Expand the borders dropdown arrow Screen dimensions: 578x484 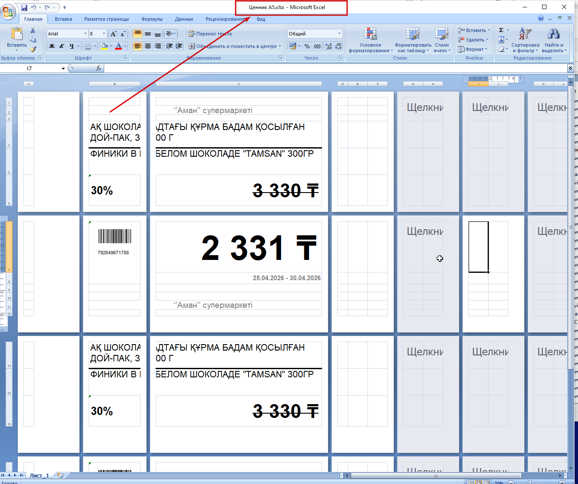click(95, 46)
